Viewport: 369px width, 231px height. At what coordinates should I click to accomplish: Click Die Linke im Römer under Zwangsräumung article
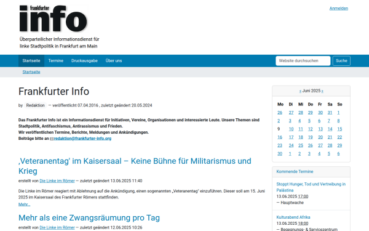57,227
